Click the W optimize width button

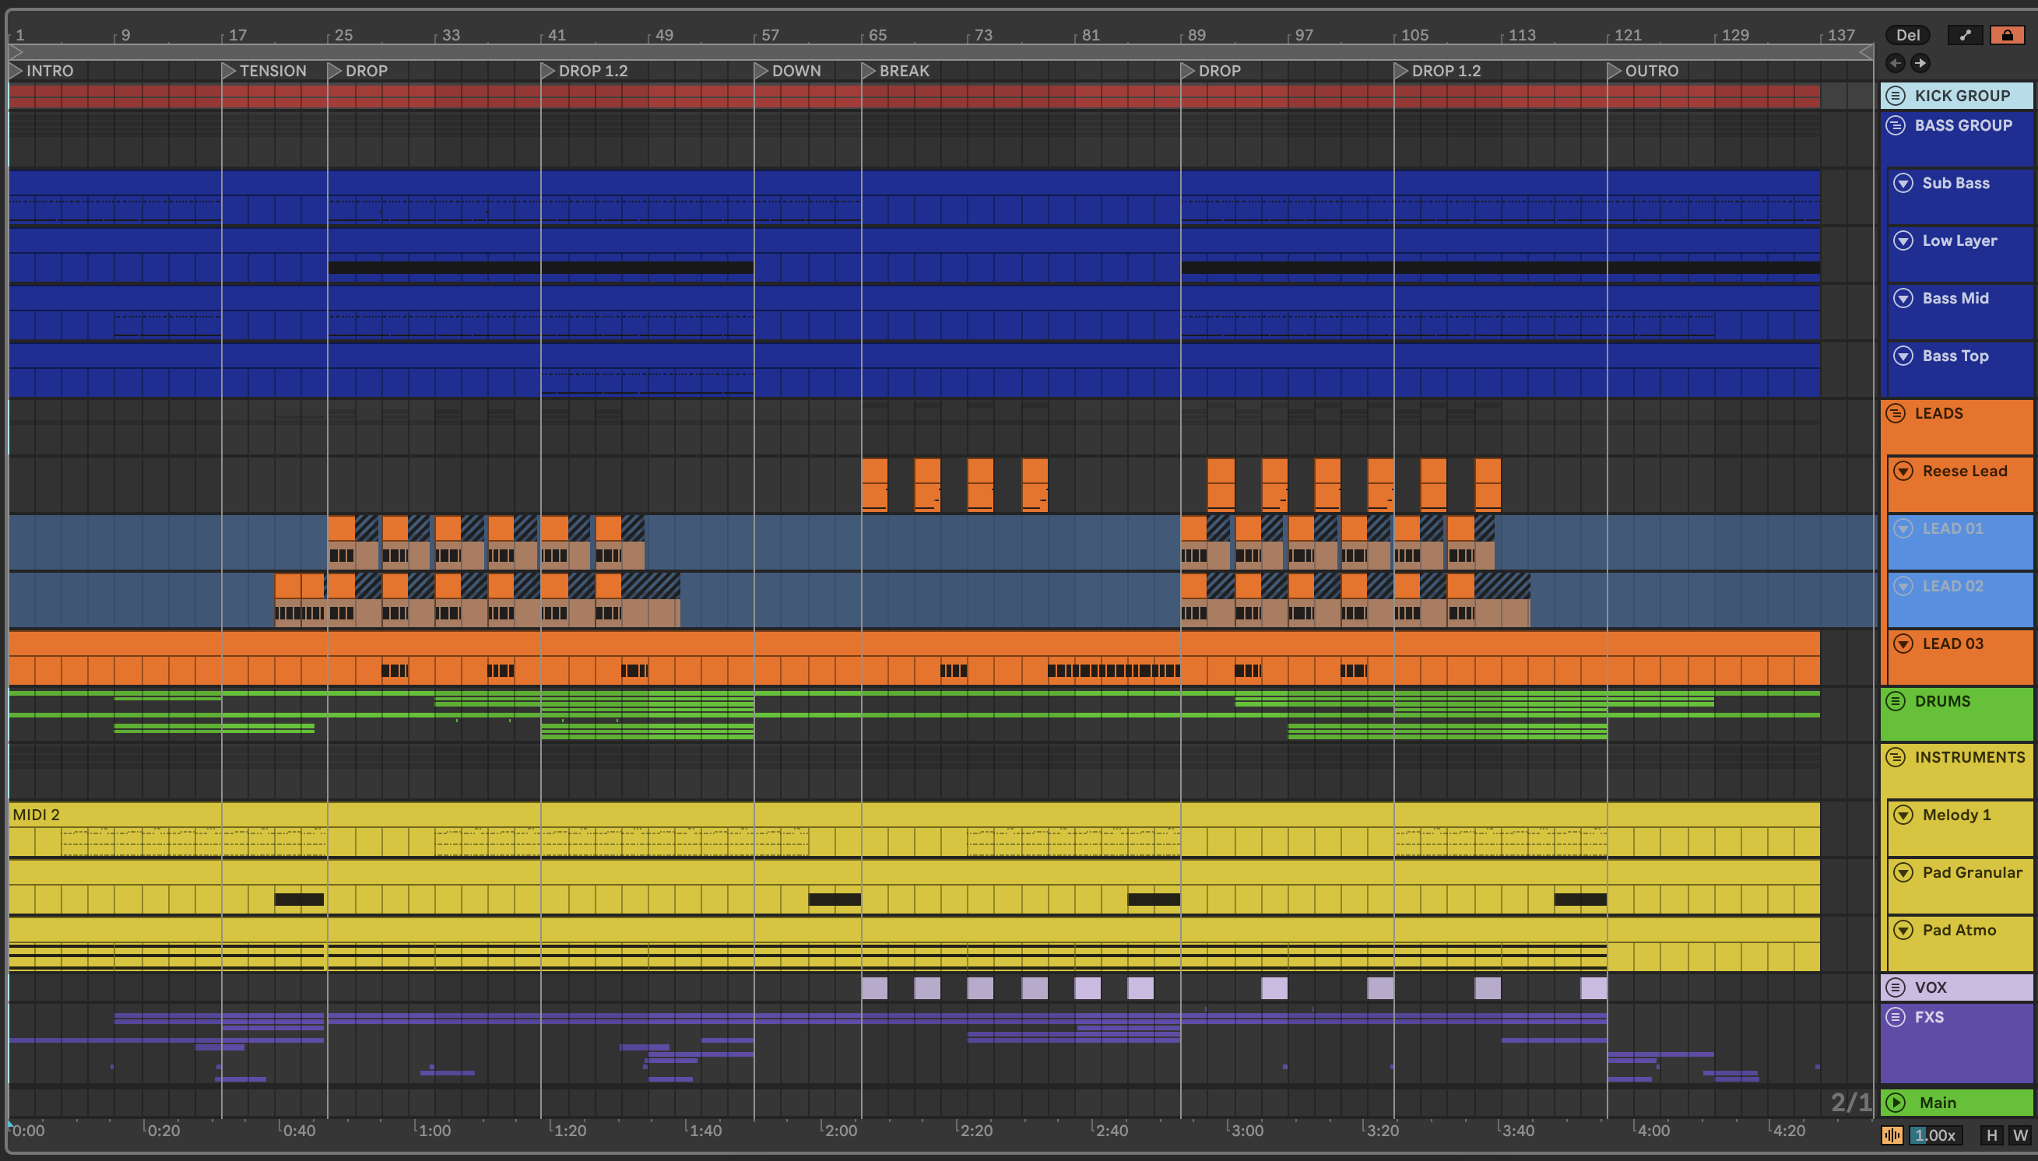click(x=2019, y=1135)
